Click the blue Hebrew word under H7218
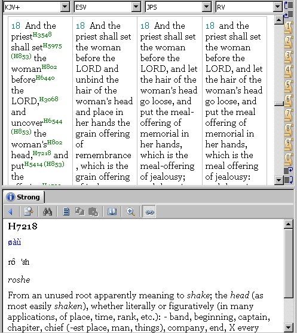This screenshot has height=333, width=297. (14, 243)
